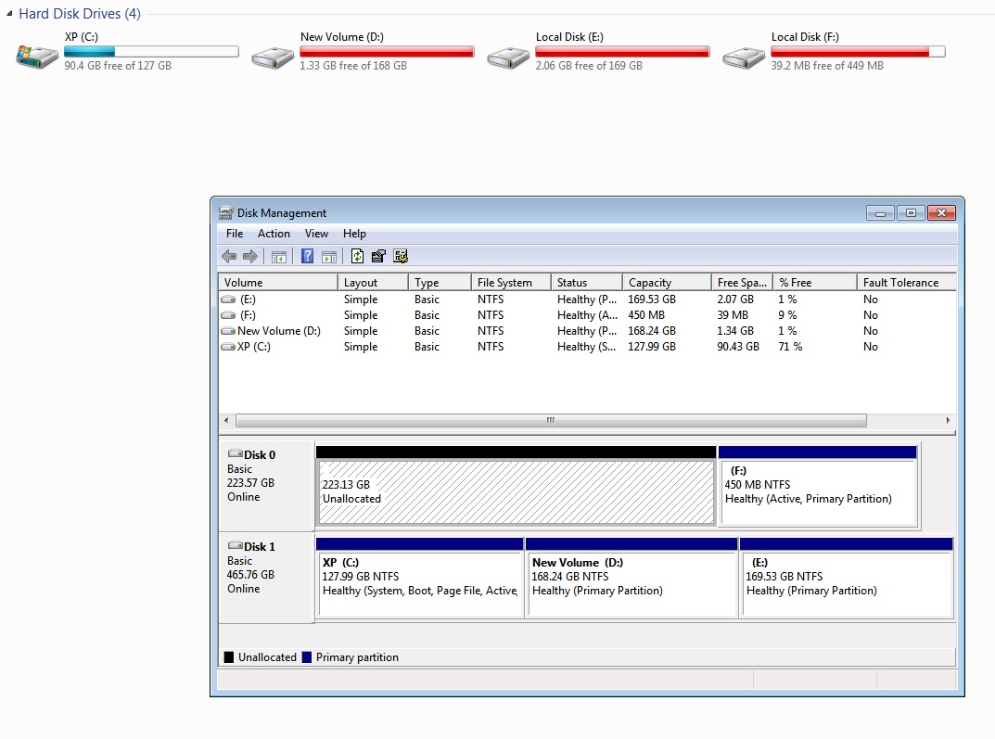The width and height of the screenshot is (995, 739).
Task: Sort by the Status column header
Action: pos(586,282)
